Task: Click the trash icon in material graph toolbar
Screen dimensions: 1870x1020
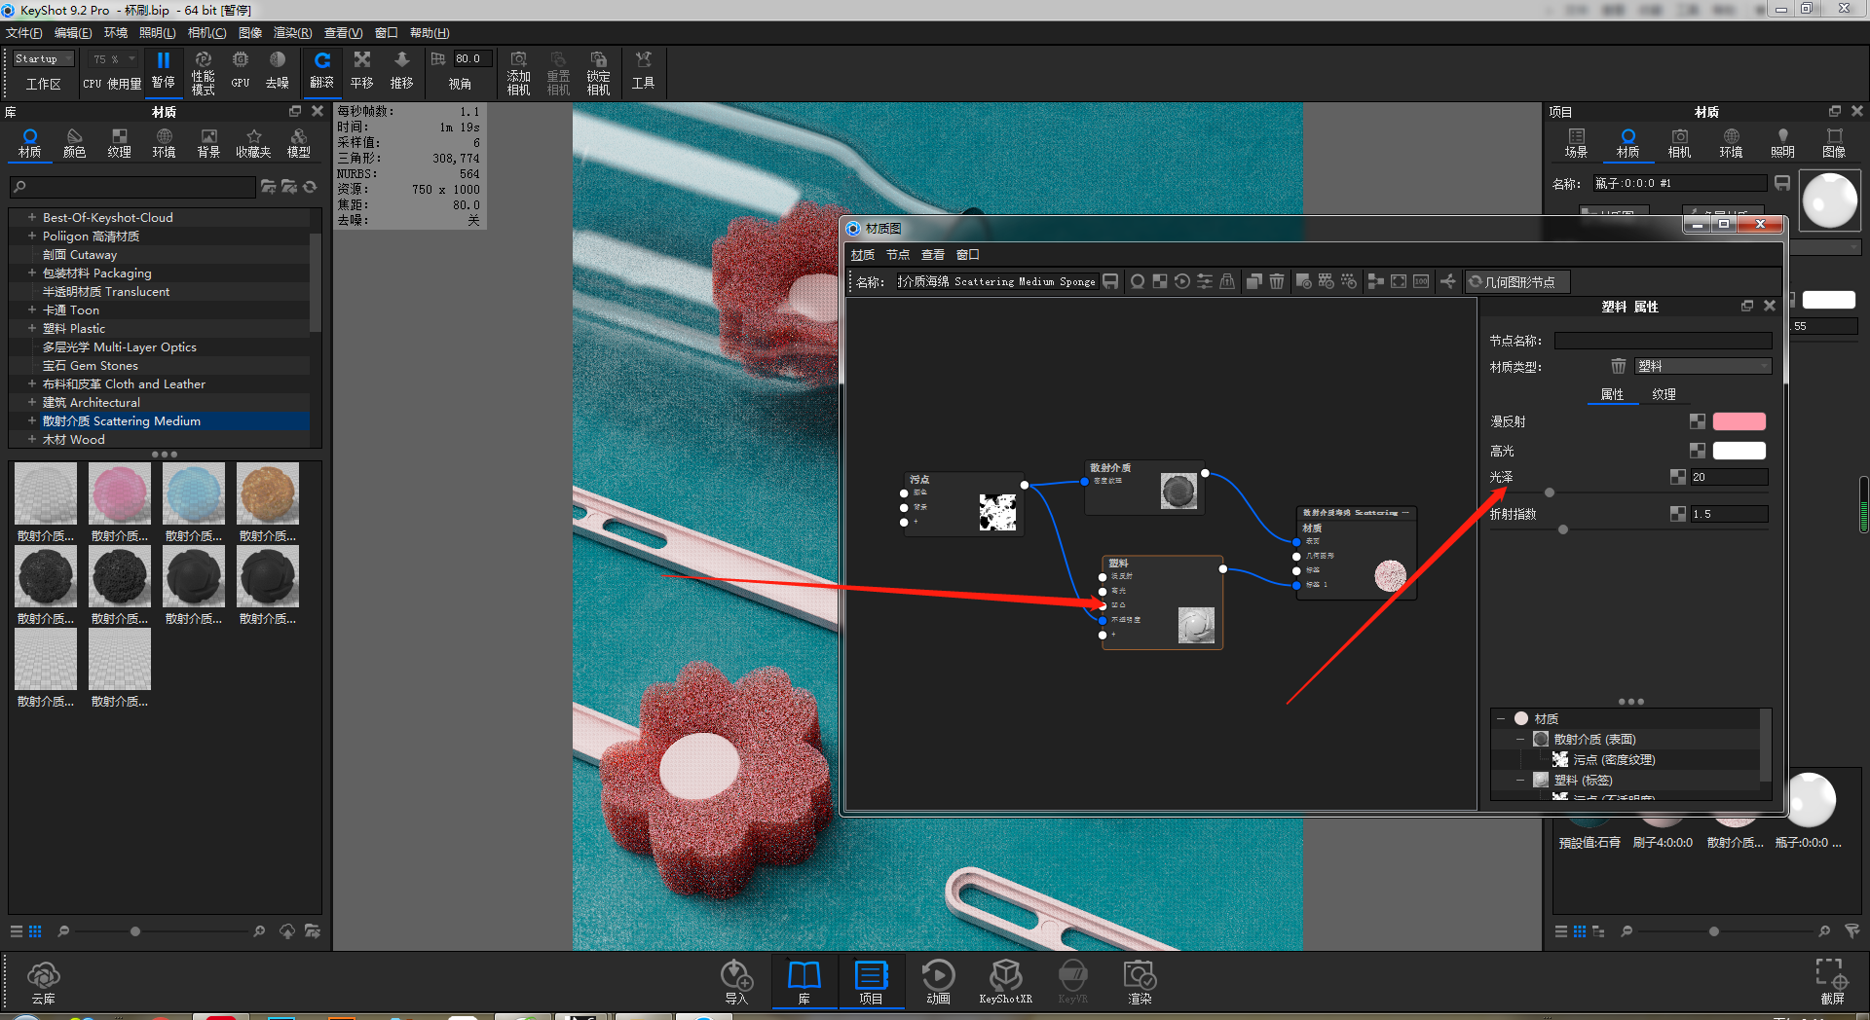Action: click(x=1277, y=281)
